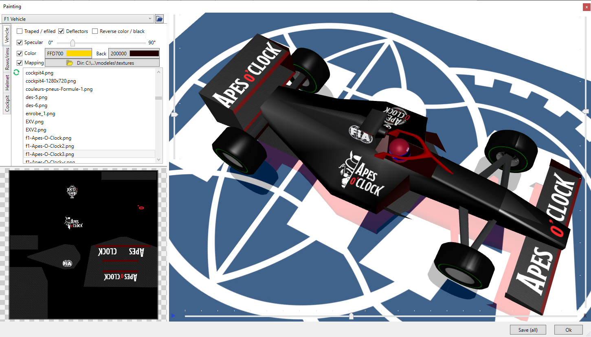Viewport: 591px width, 337px height.
Task: Open folder icon next to F1 Vehicle dropdown
Action: (159, 19)
